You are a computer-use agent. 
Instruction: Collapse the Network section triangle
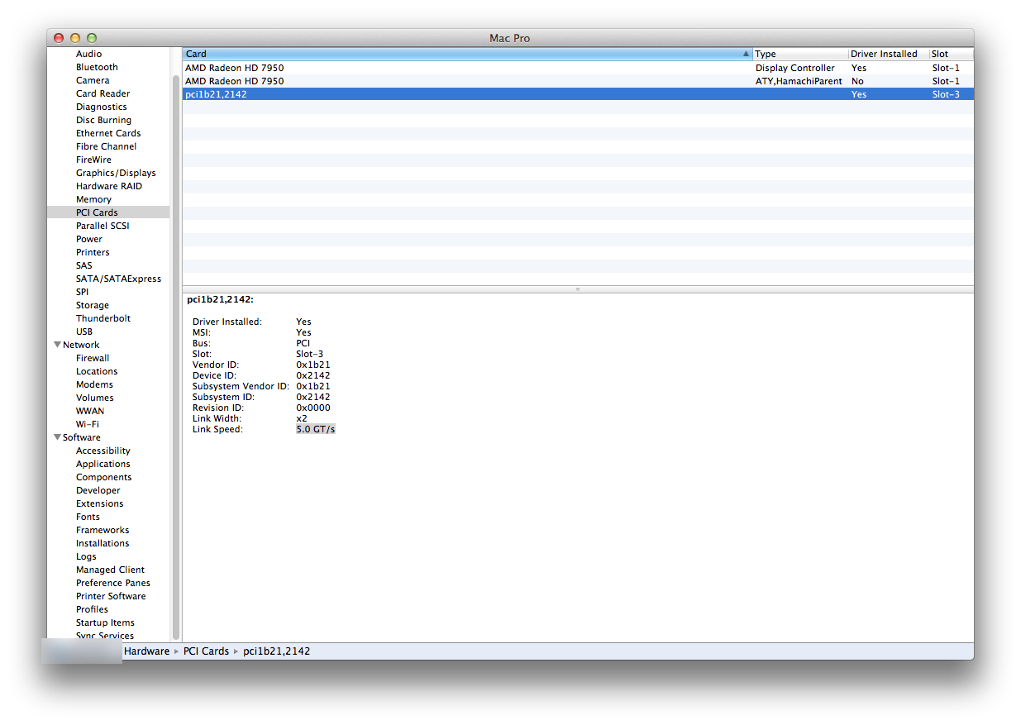57,345
